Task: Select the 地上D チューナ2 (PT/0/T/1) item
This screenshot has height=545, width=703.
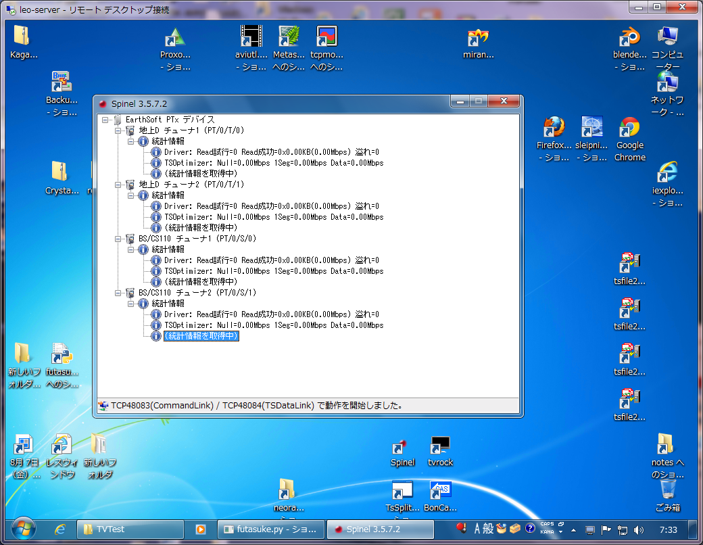Action: point(191,185)
